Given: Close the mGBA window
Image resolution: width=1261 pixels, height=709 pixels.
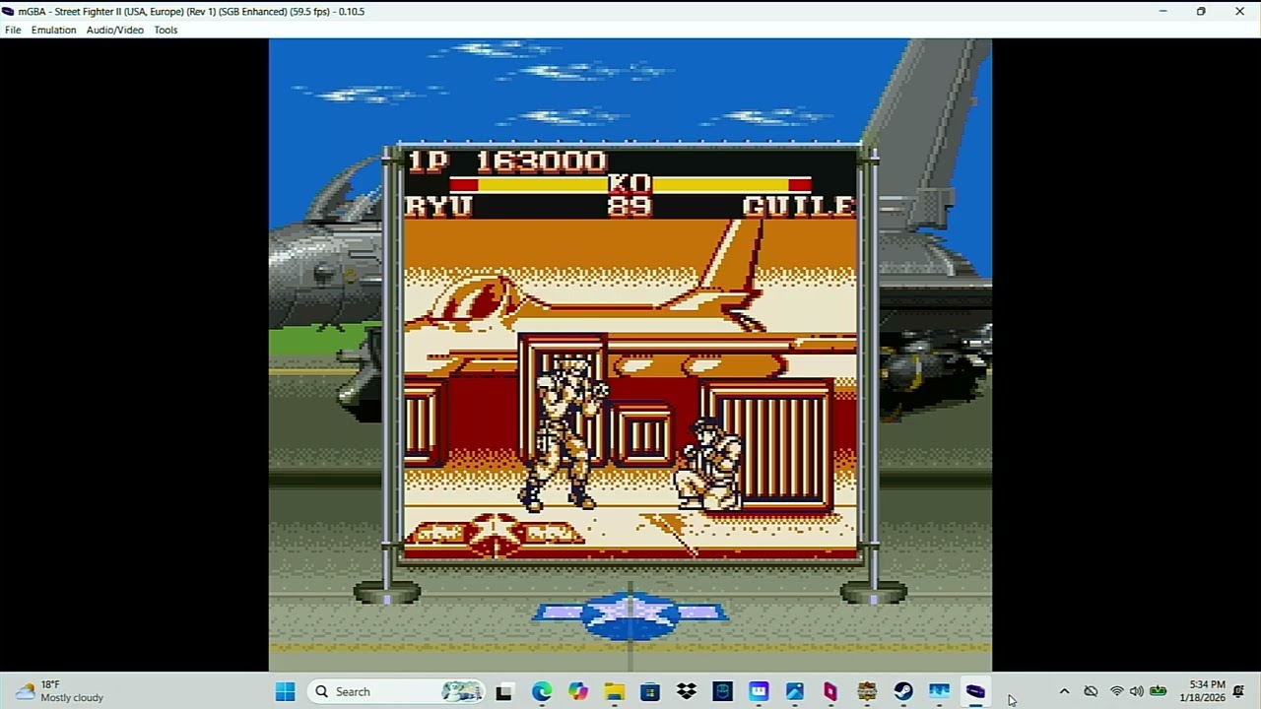Looking at the screenshot, I should (x=1239, y=11).
